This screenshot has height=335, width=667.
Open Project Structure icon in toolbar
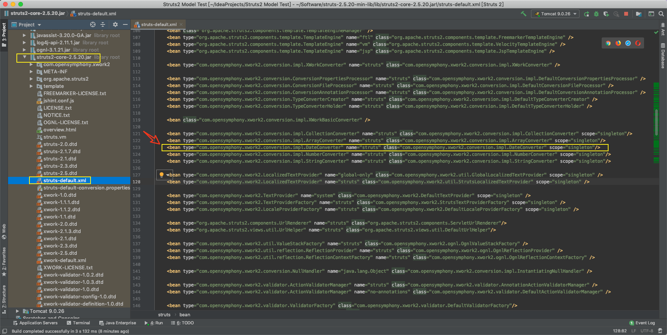point(639,14)
